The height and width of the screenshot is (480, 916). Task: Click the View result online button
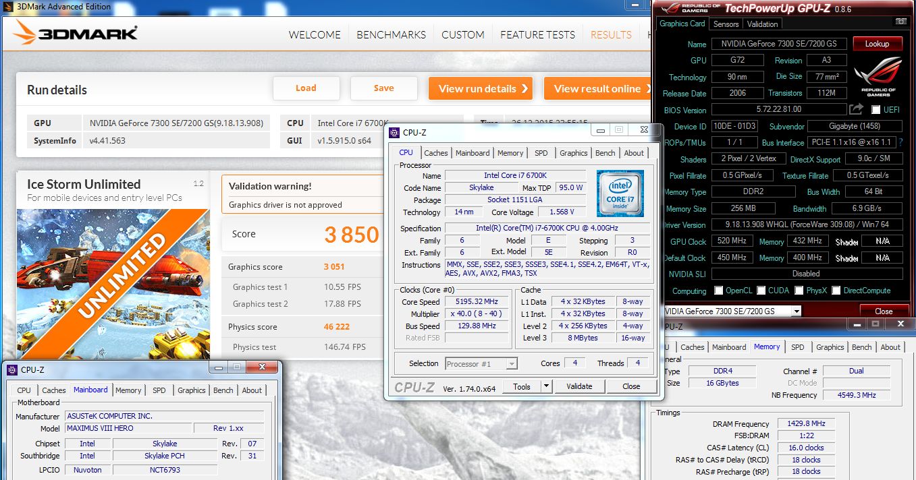pyautogui.click(x=598, y=88)
